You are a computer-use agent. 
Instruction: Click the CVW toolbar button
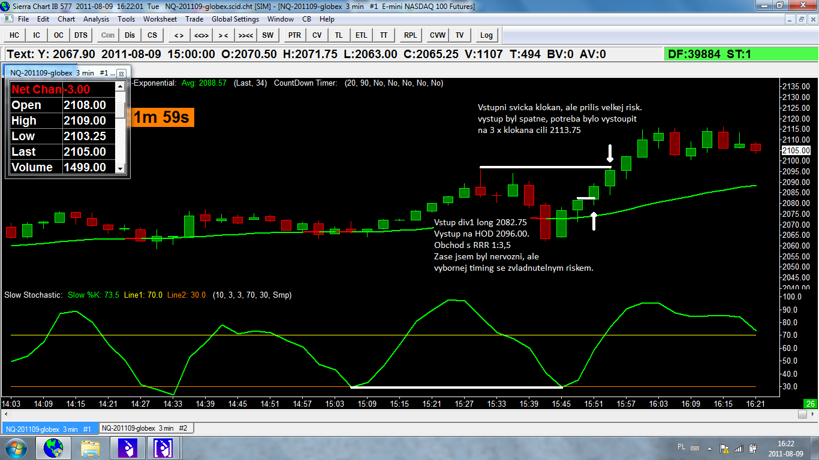[438, 35]
